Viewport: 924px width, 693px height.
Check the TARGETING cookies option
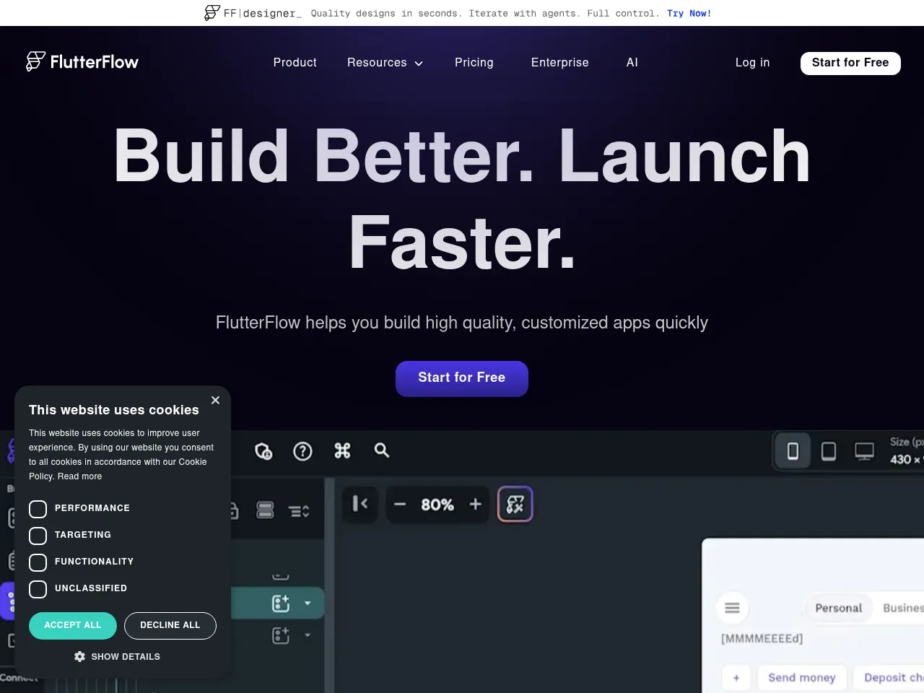(x=38, y=536)
